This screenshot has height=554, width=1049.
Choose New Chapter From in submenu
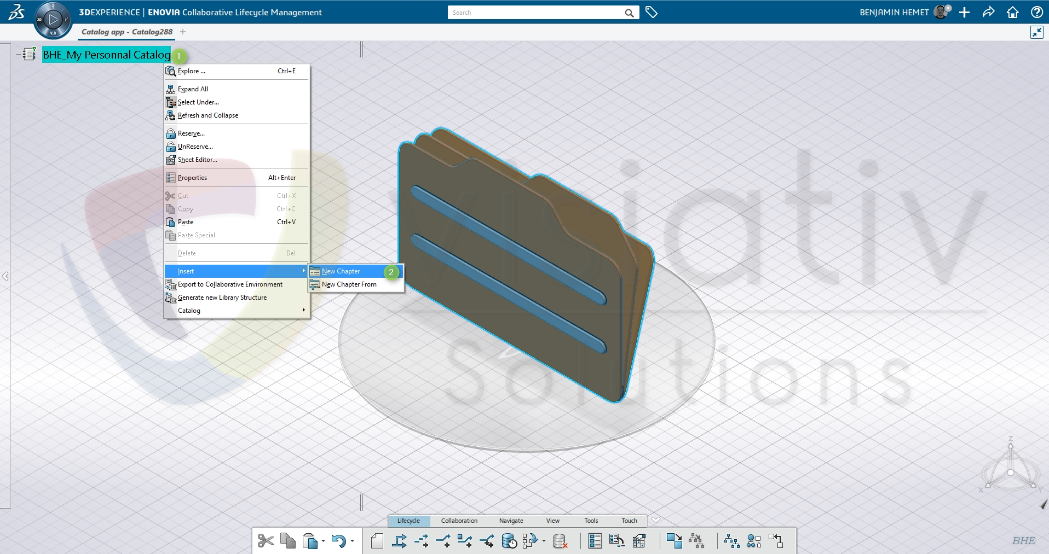[x=356, y=284]
